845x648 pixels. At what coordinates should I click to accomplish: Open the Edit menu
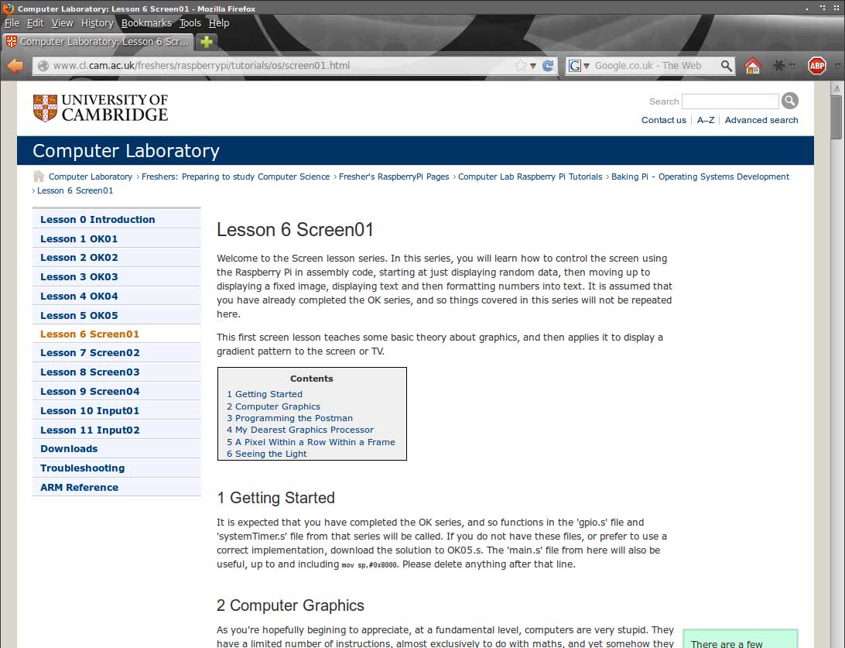pyautogui.click(x=35, y=23)
